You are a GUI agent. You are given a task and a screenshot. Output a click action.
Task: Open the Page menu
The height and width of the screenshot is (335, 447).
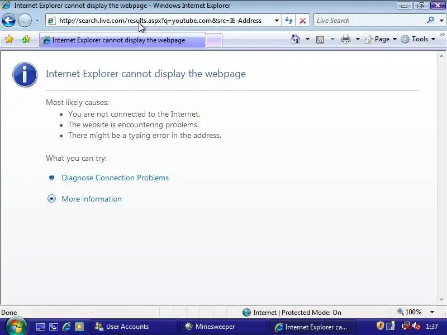tap(381, 39)
